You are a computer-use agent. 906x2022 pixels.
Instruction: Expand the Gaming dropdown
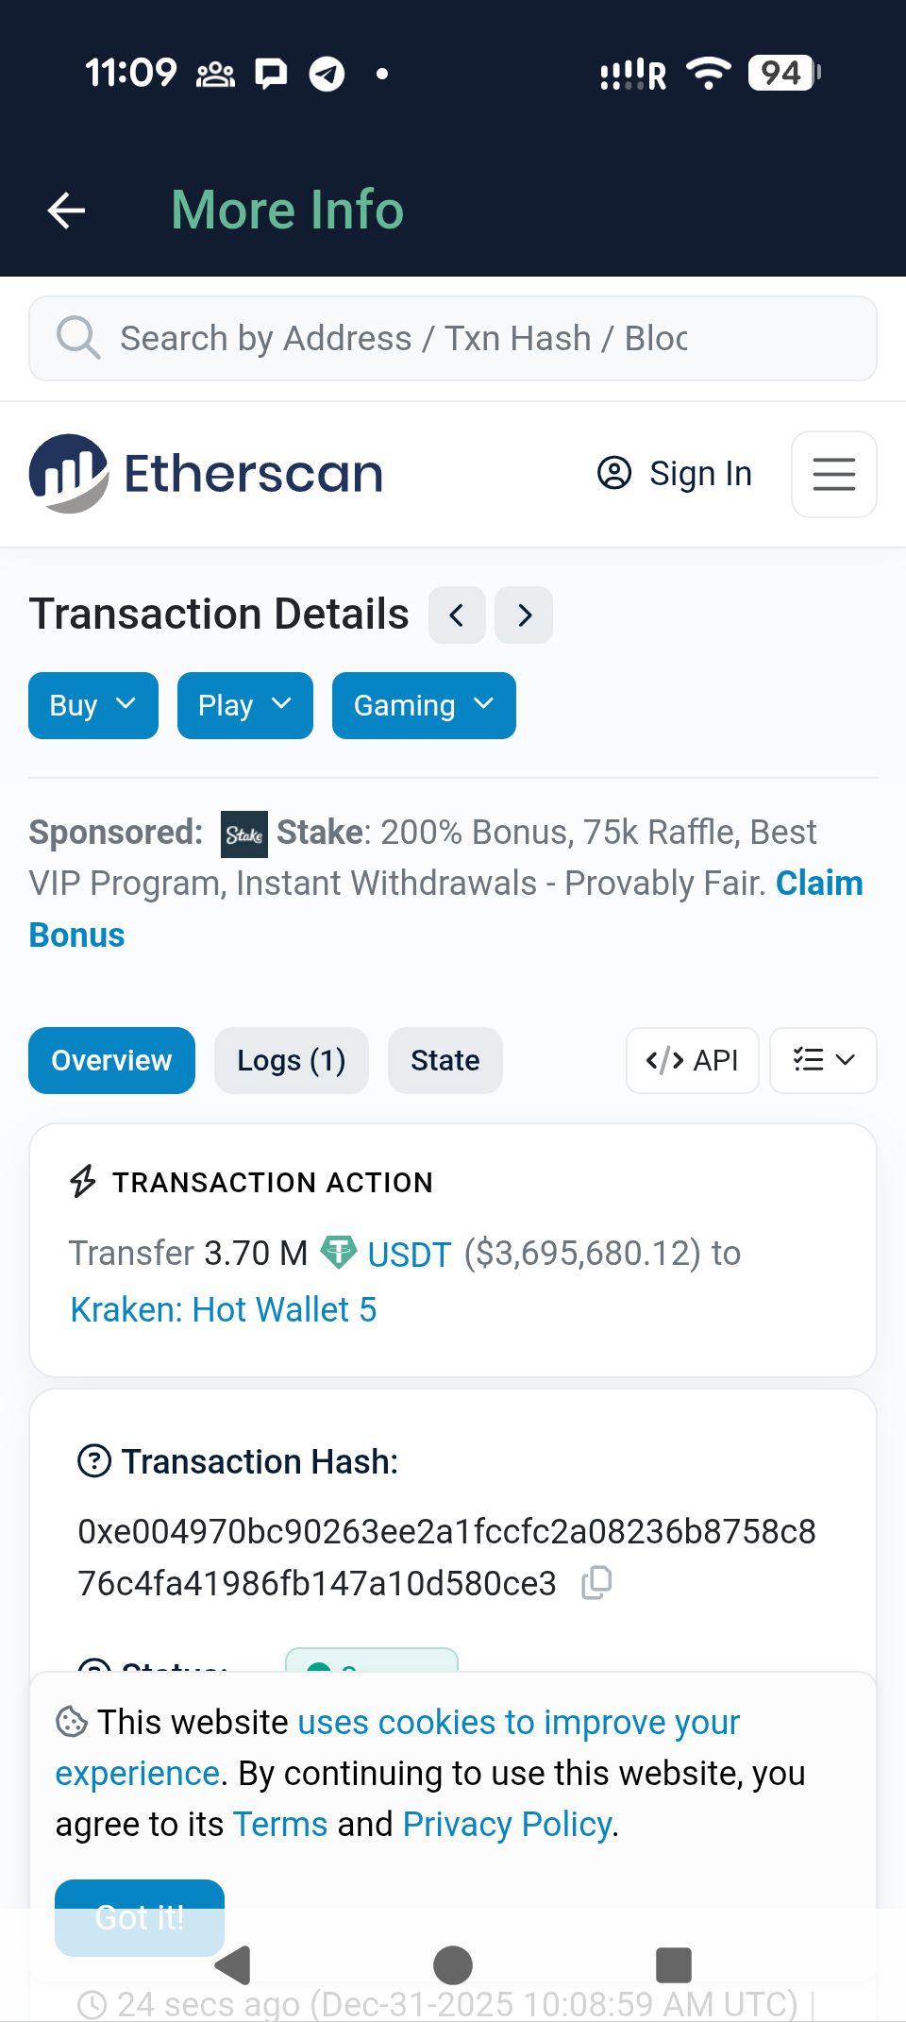[423, 705]
